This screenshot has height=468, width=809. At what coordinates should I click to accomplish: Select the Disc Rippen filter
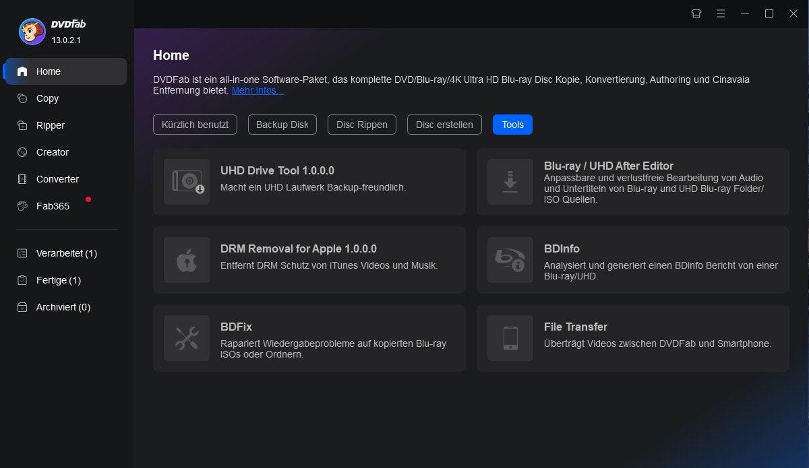(362, 125)
